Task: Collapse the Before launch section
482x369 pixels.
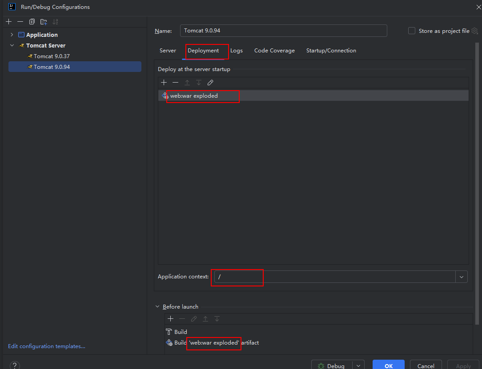Action: (x=158, y=307)
